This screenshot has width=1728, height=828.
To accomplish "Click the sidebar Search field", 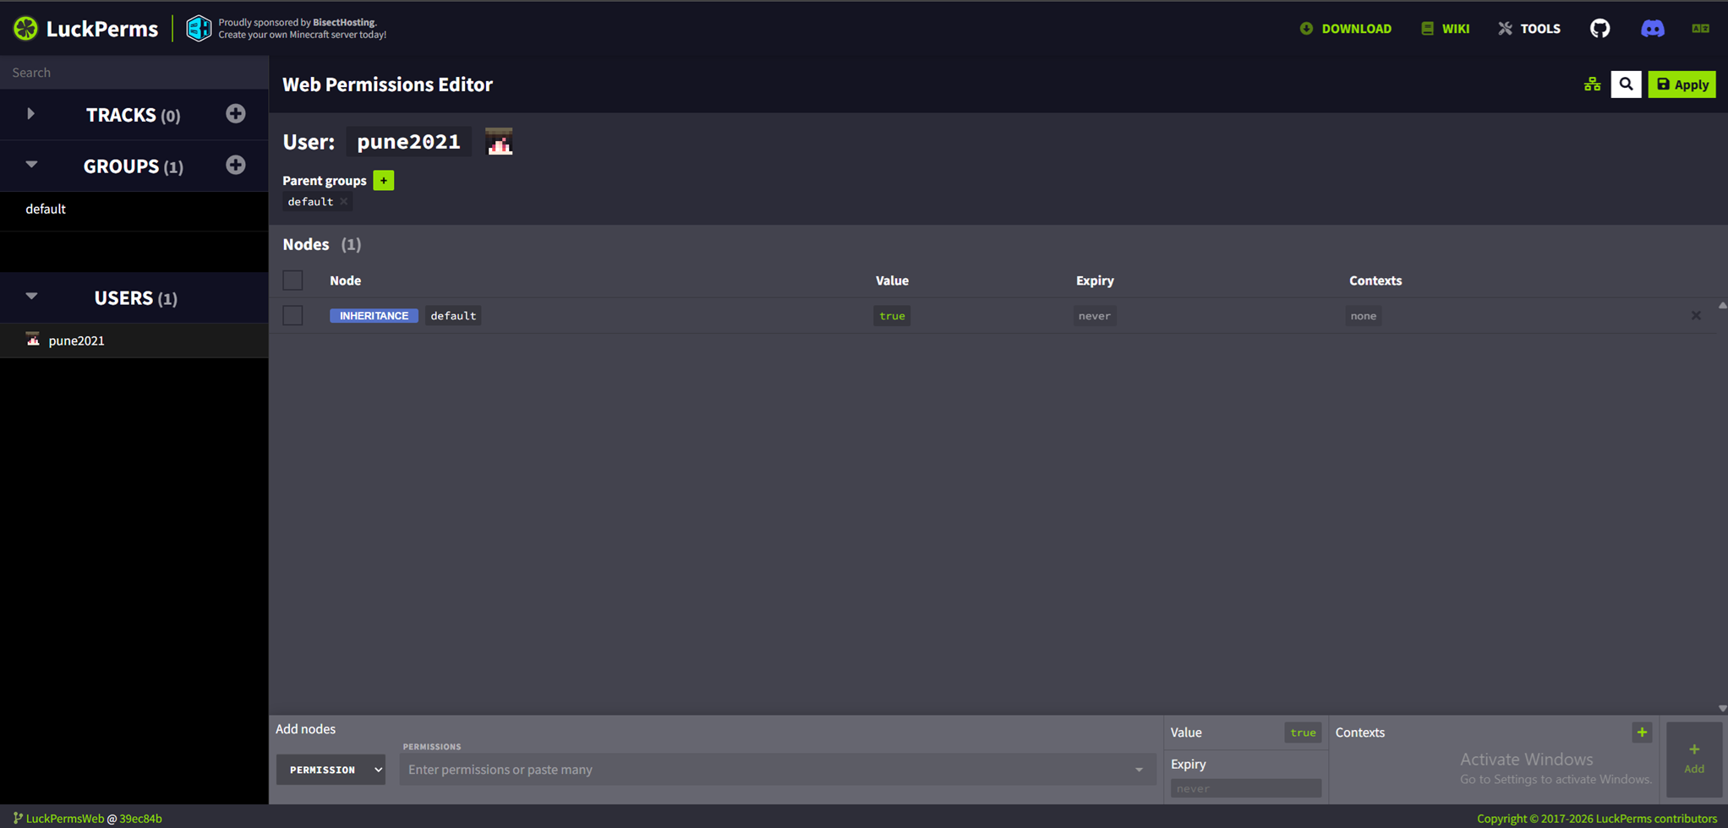I will 134,73.
